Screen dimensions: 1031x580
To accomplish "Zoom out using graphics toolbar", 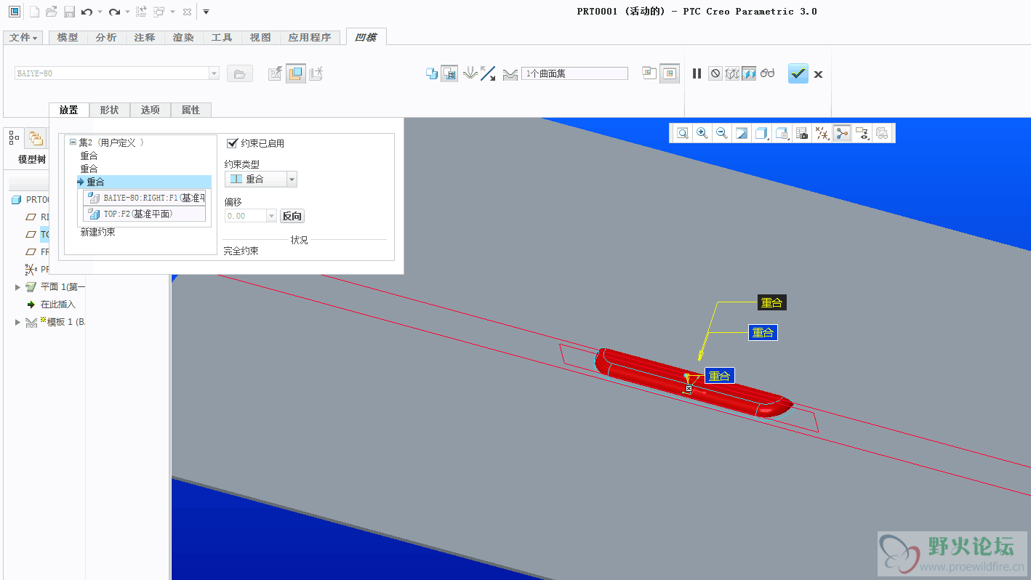I will pos(722,133).
